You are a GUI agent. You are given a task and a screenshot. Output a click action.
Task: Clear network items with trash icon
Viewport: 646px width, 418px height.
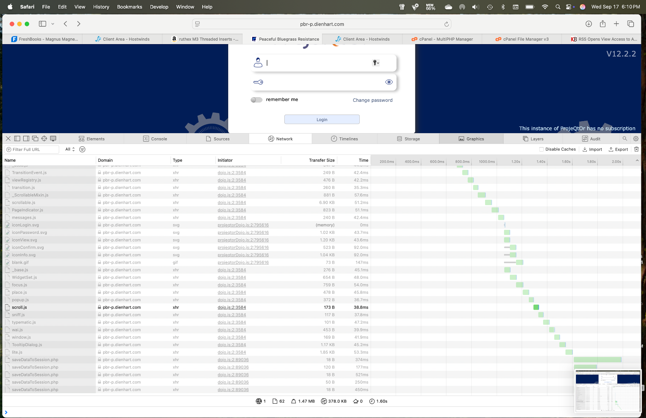click(x=636, y=149)
